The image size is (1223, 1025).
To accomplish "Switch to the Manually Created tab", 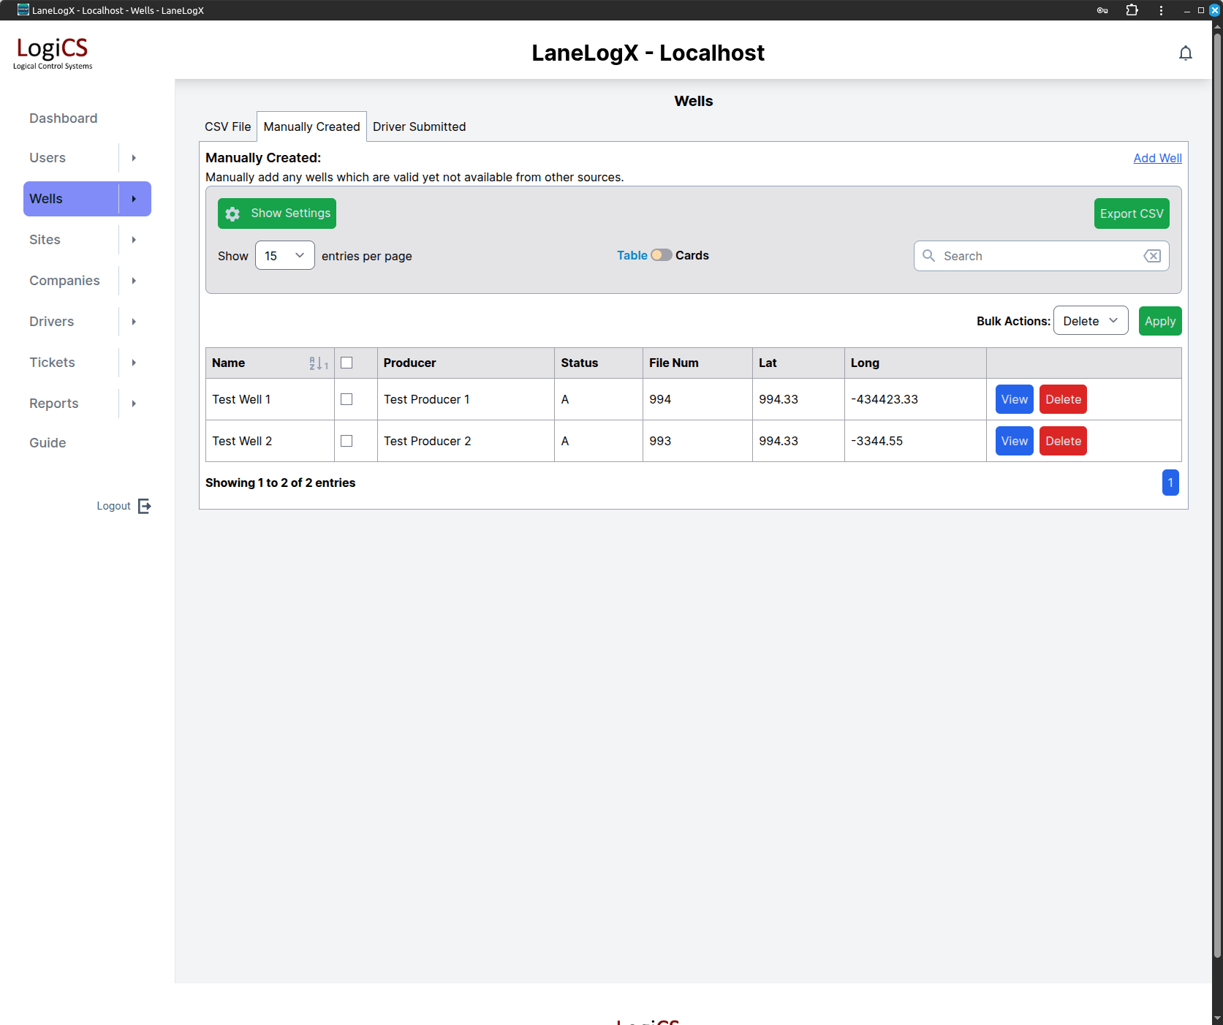I will 311,126.
